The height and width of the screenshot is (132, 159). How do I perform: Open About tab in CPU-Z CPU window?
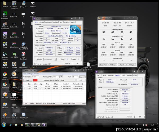tap(73, 22)
